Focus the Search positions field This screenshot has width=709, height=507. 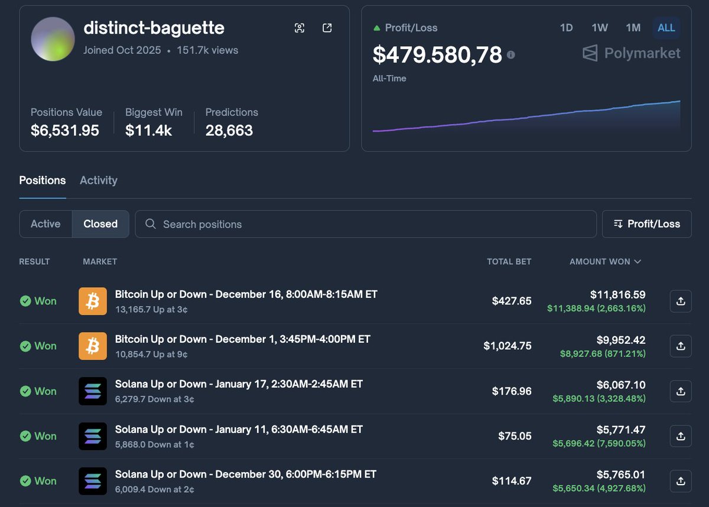366,224
